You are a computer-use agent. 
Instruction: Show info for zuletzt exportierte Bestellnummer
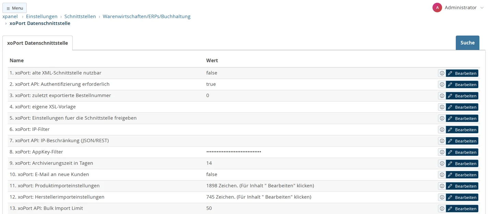pos(442,96)
